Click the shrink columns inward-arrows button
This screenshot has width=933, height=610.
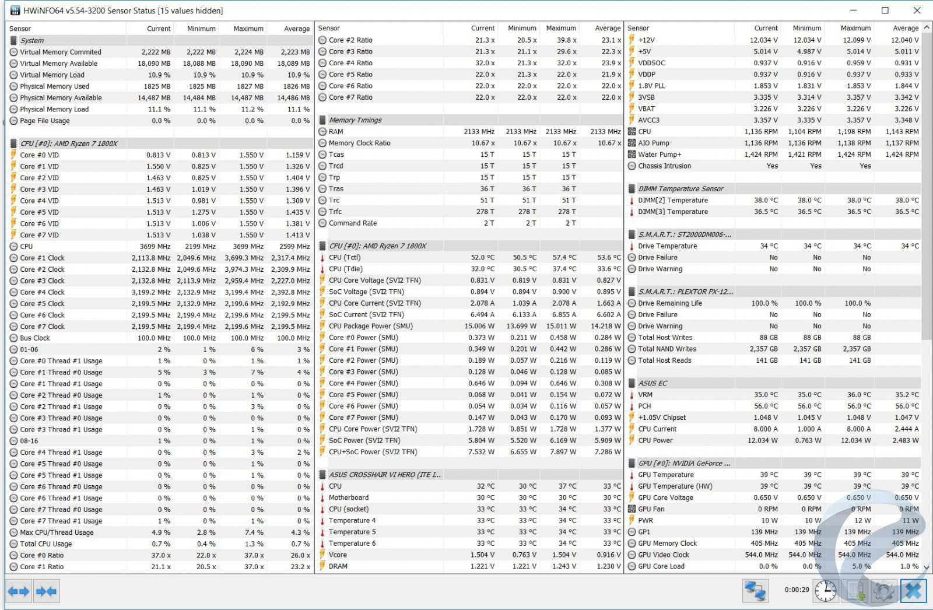click(46, 591)
